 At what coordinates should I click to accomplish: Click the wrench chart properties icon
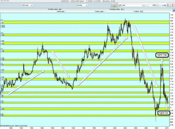(x=120, y=5)
